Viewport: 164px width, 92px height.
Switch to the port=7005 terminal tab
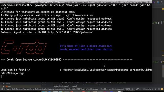click(x=46, y=2)
